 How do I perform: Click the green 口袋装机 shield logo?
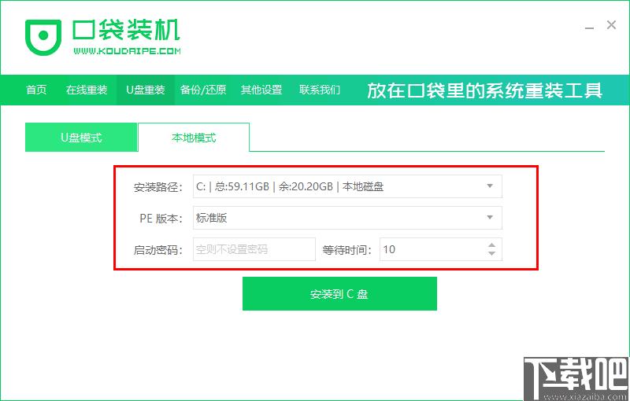(x=43, y=37)
